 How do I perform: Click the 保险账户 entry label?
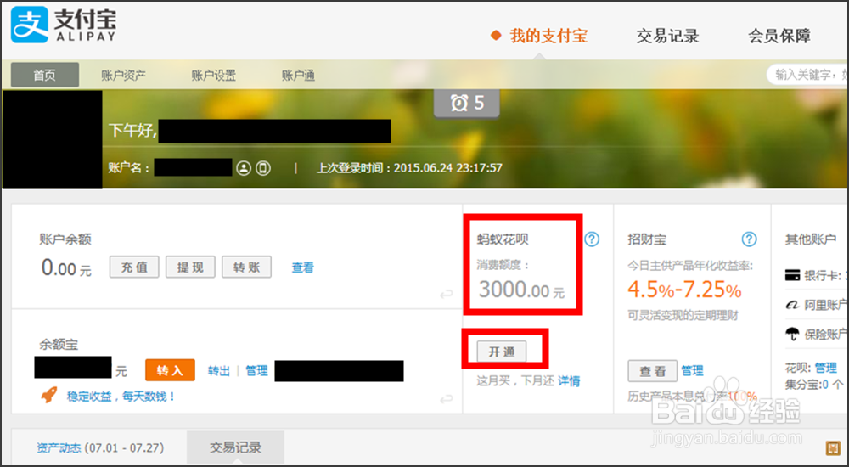[x=826, y=335]
